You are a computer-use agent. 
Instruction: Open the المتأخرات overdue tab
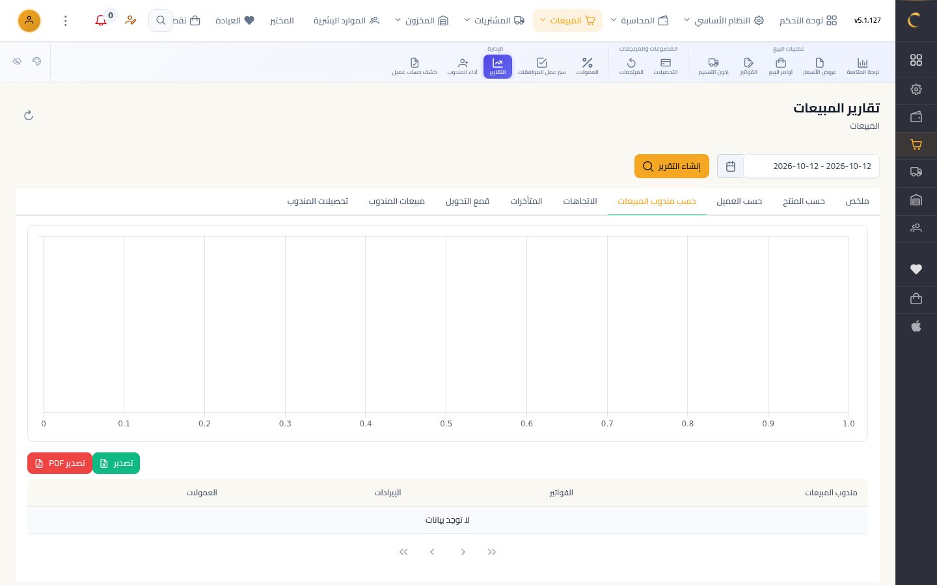tap(526, 201)
